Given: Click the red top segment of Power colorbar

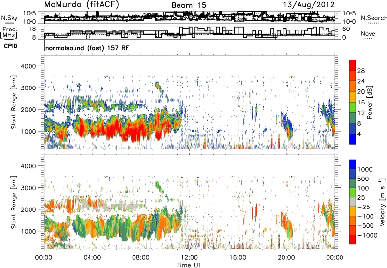Looking at the screenshot, I should point(353,65).
